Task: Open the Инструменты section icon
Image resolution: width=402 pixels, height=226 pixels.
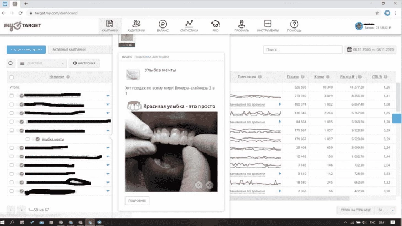Action: click(x=268, y=24)
